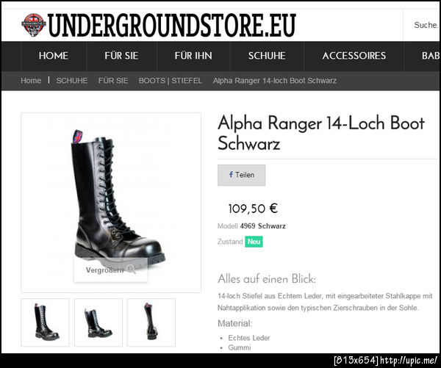Open the ACCESSOIRES menu item
This screenshot has height=368, width=441.
click(x=354, y=56)
